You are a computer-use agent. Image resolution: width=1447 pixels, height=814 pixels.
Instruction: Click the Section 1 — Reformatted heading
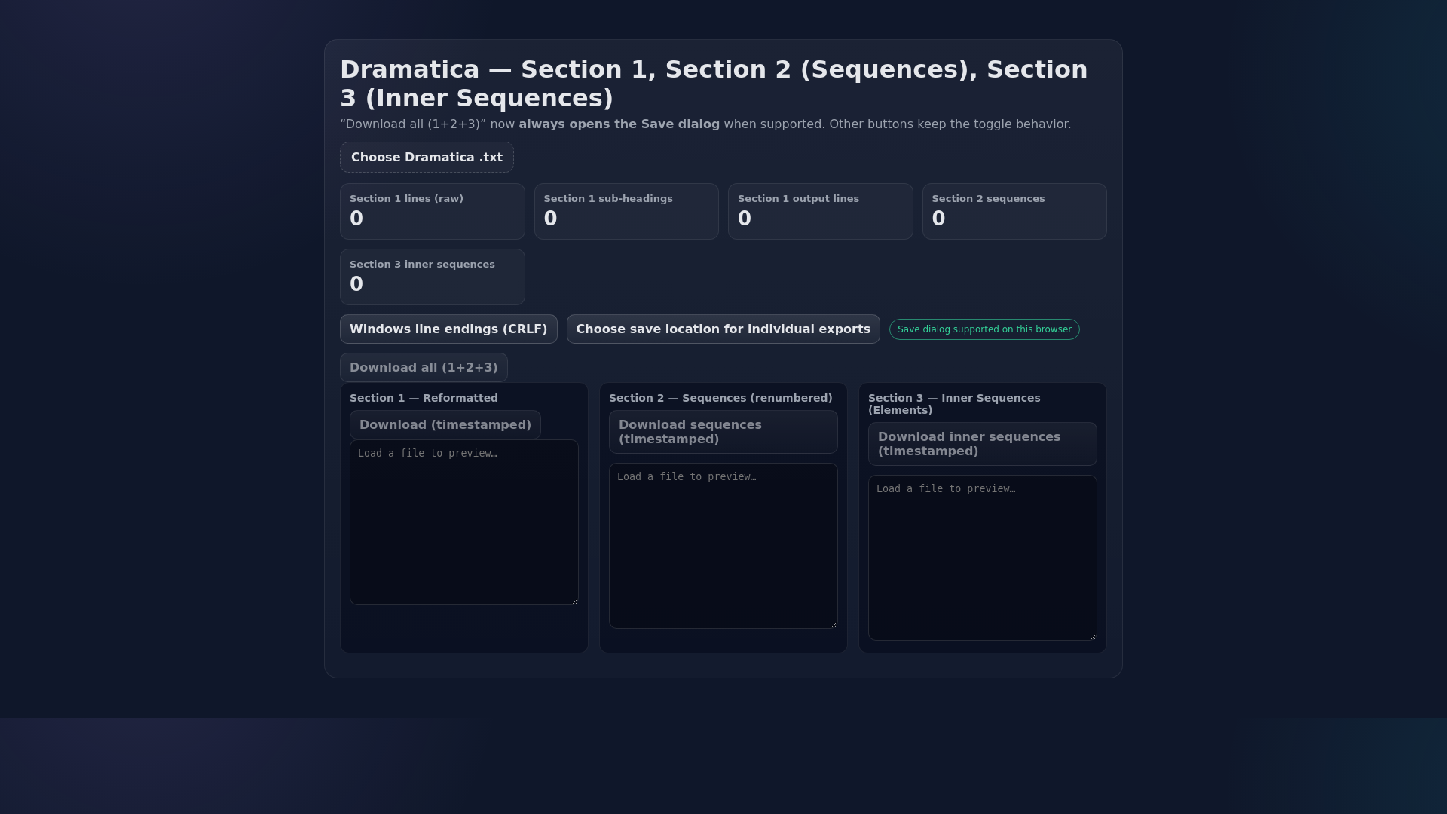(x=424, y=398)
